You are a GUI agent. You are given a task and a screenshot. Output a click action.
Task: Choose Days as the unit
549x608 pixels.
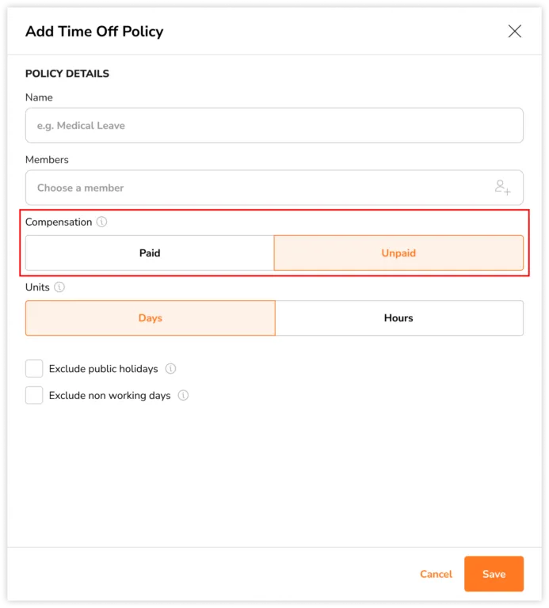click(x=151, y=318)
